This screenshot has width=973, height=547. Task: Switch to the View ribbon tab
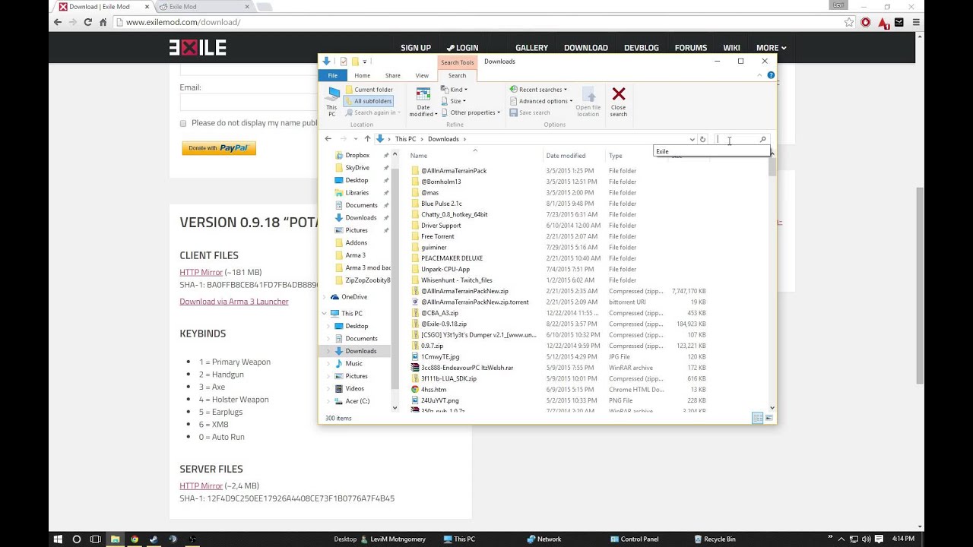pos(422,75)
